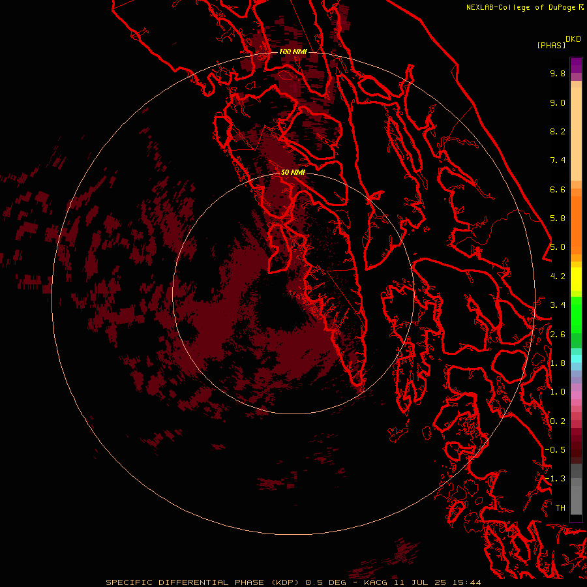Click the 9.8 value on the color scale
The image size is (587, 587).
pyautogui.click(x=558, y=73)
